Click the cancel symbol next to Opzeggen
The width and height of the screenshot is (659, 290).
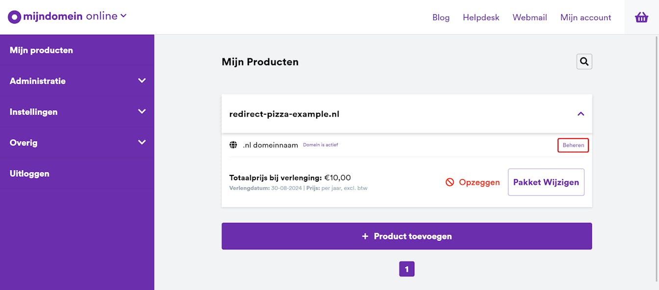[450, 182]
